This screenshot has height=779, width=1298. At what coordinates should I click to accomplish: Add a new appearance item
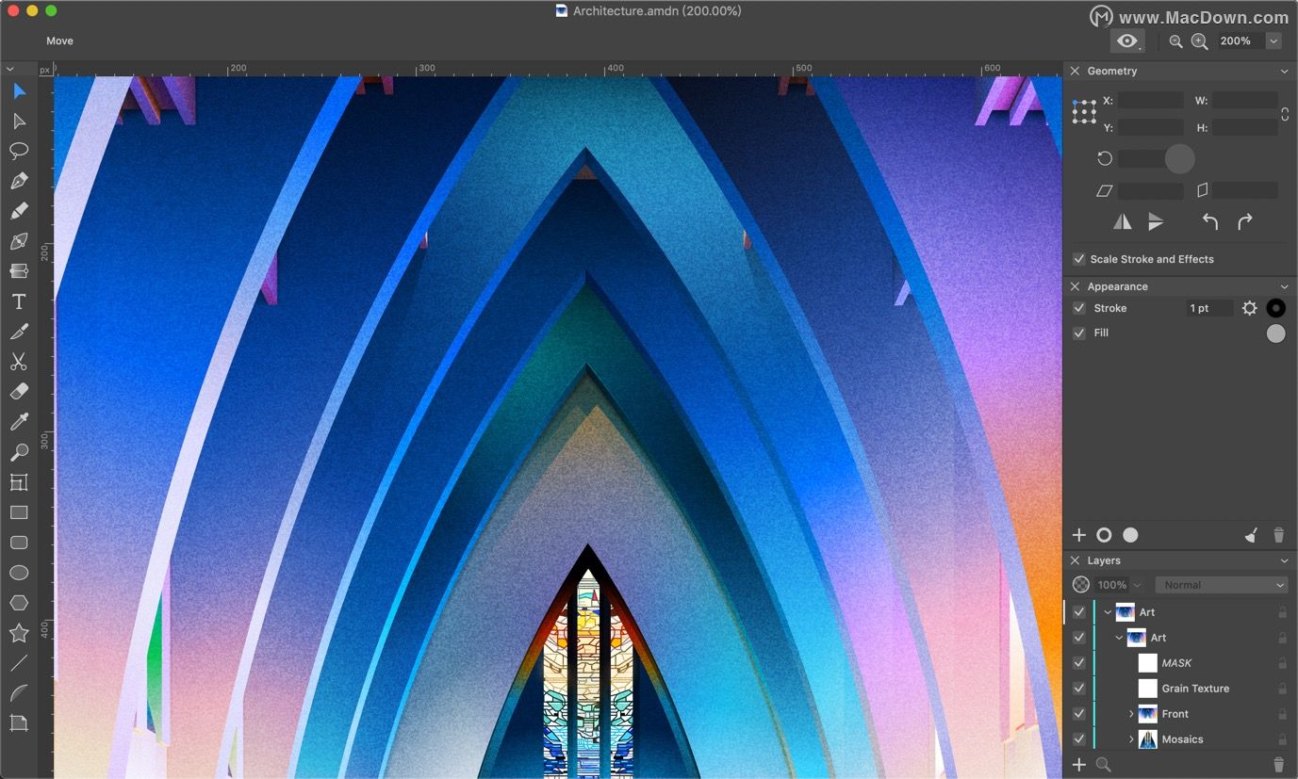tap(1079, 535)
